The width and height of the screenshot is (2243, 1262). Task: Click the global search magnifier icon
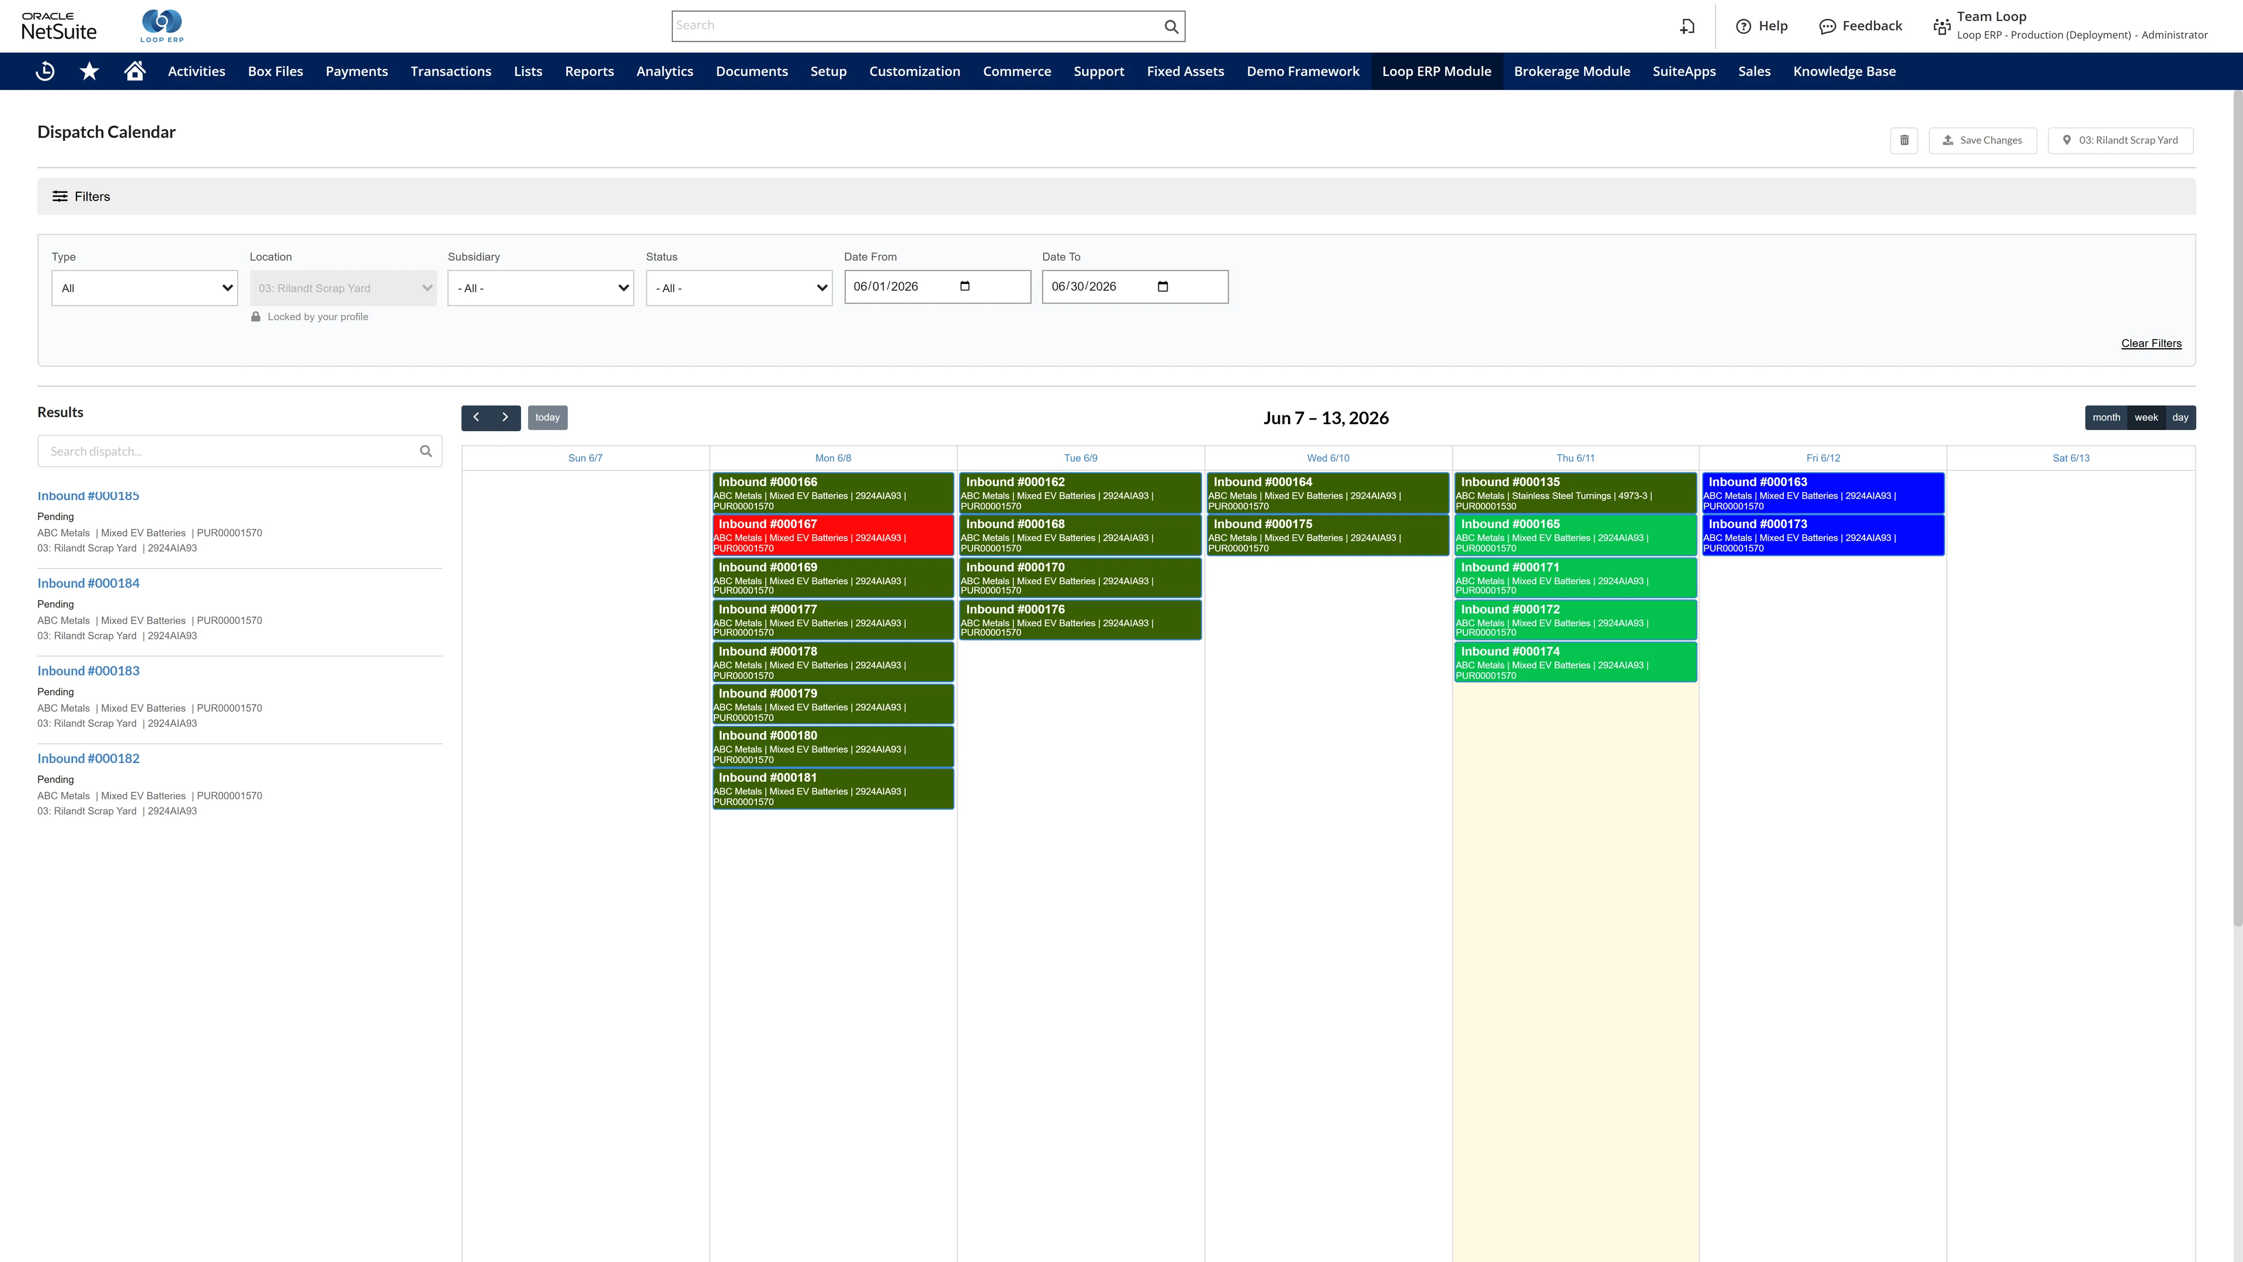(1171, 26)
